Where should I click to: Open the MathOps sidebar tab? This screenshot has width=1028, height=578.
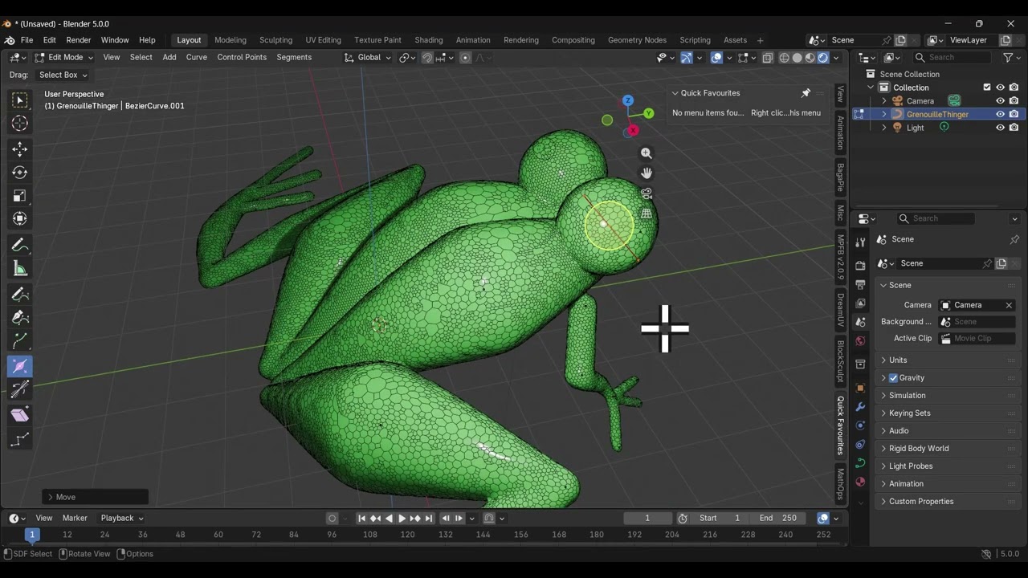[x=841, y=483]
